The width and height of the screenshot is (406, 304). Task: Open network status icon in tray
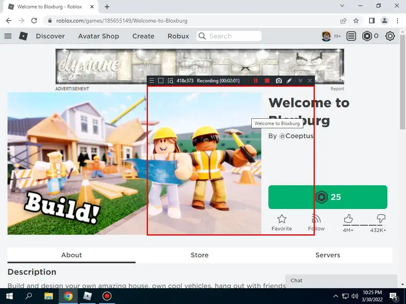click(x=345, y=296)
